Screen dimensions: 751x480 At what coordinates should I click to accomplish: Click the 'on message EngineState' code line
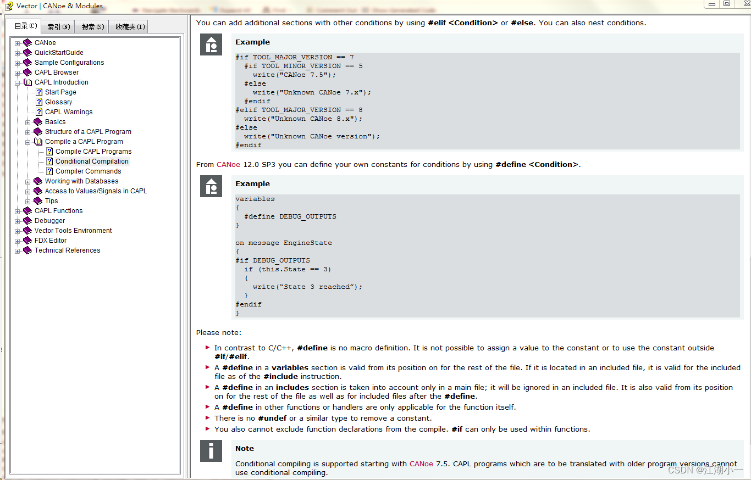coord(284,243)
